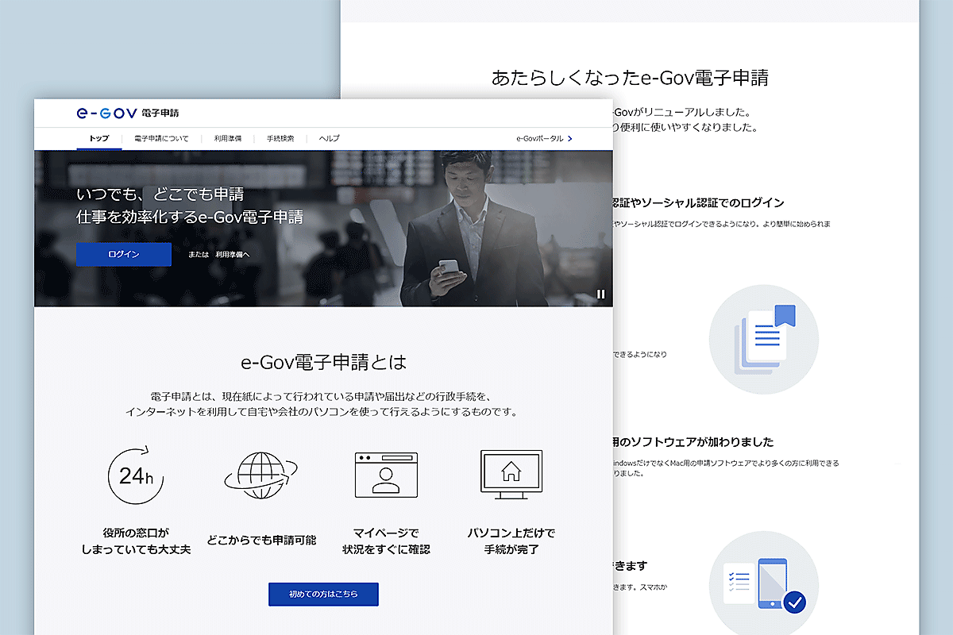Click the blue ログイン button
Screen dimensions: 953x635
point(124,254)
